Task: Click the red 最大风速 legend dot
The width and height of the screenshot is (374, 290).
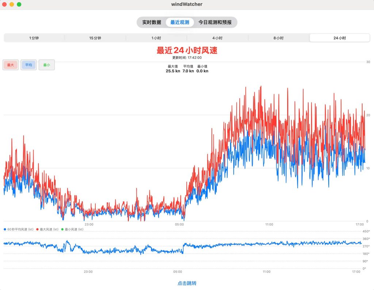Action: pos(37,229)
